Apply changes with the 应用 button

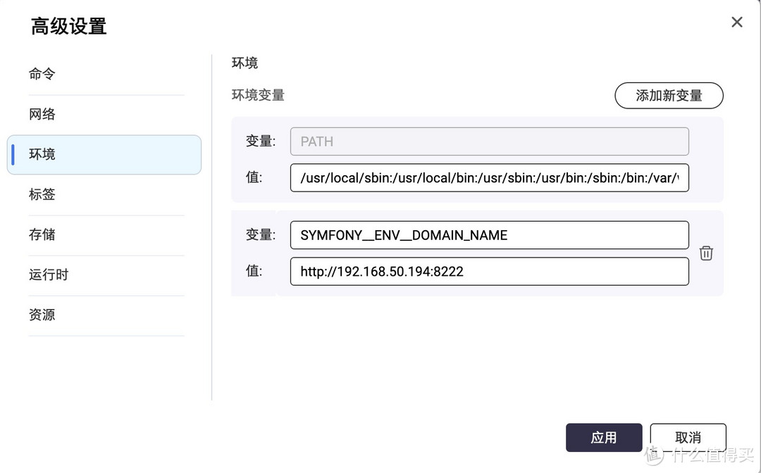(604, 437)
